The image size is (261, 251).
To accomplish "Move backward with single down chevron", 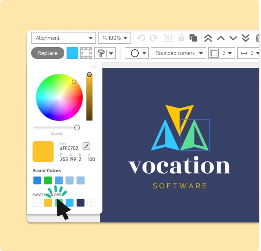I will [233, 38].
